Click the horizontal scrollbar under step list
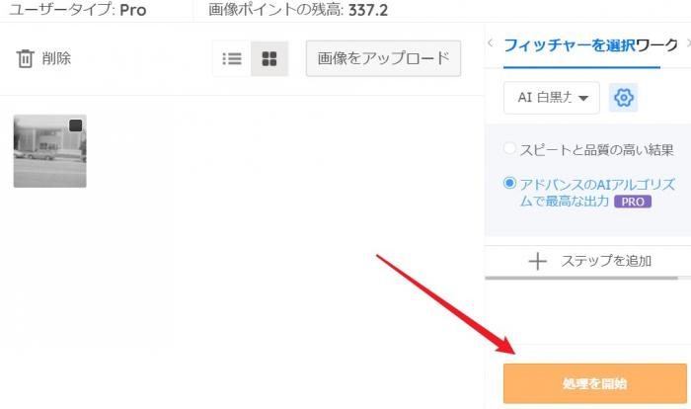The height and width of the screenshot is (409, 691). pos(581,279)
